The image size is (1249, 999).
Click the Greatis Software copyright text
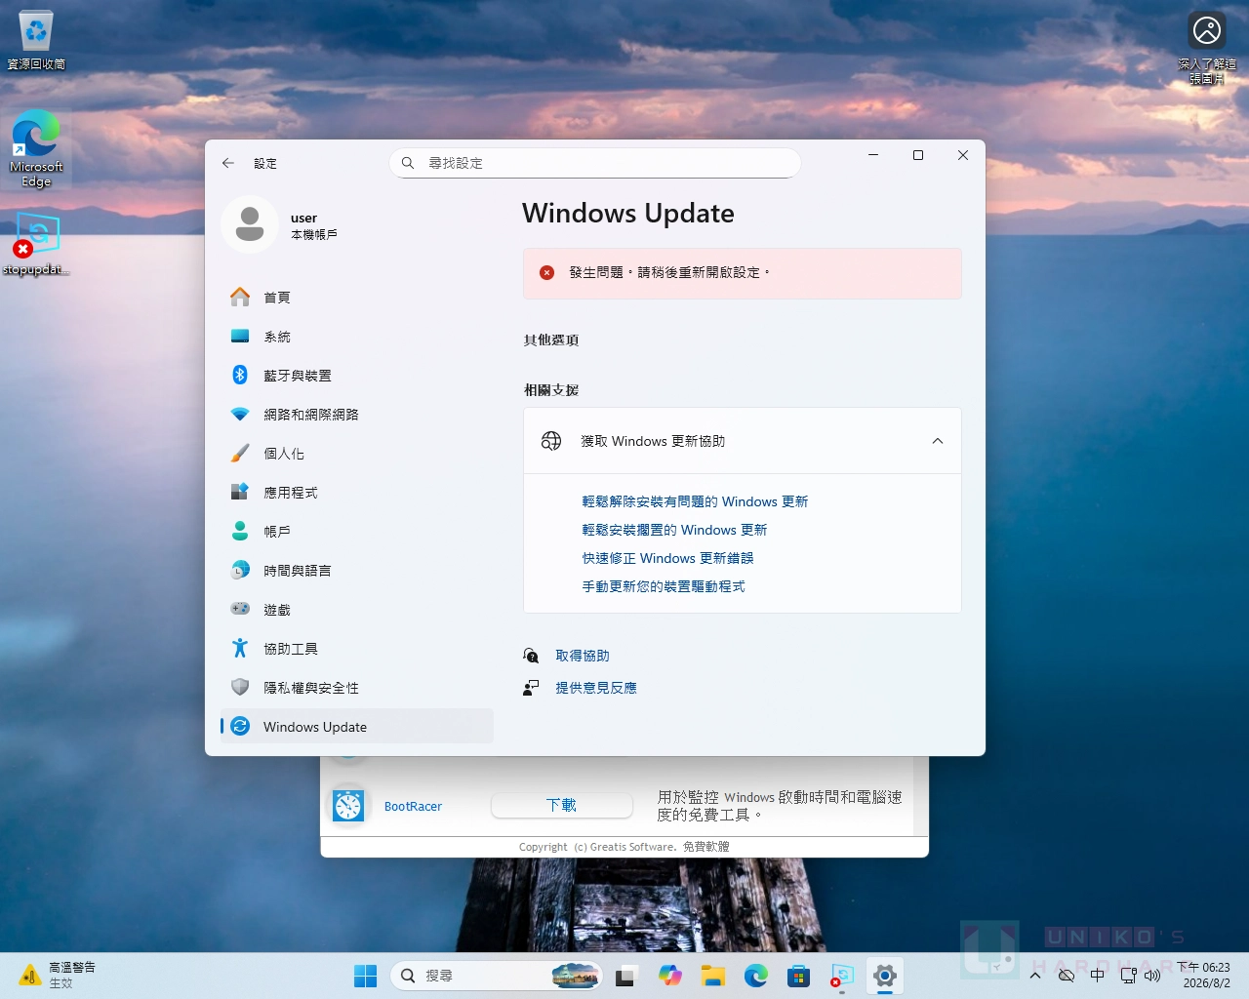tap(624, 847)
